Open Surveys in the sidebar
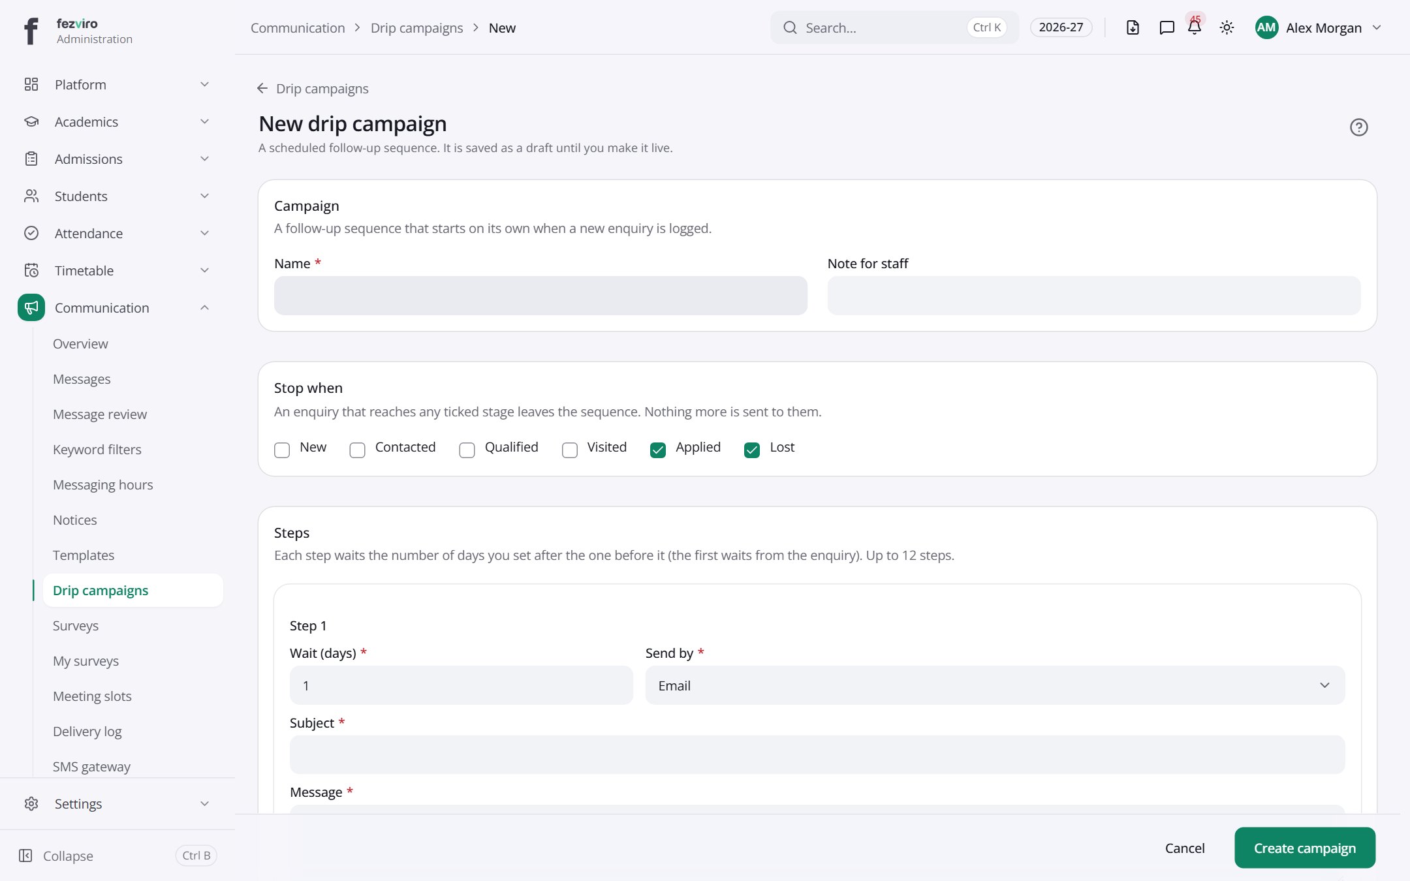 pos(76,626)
